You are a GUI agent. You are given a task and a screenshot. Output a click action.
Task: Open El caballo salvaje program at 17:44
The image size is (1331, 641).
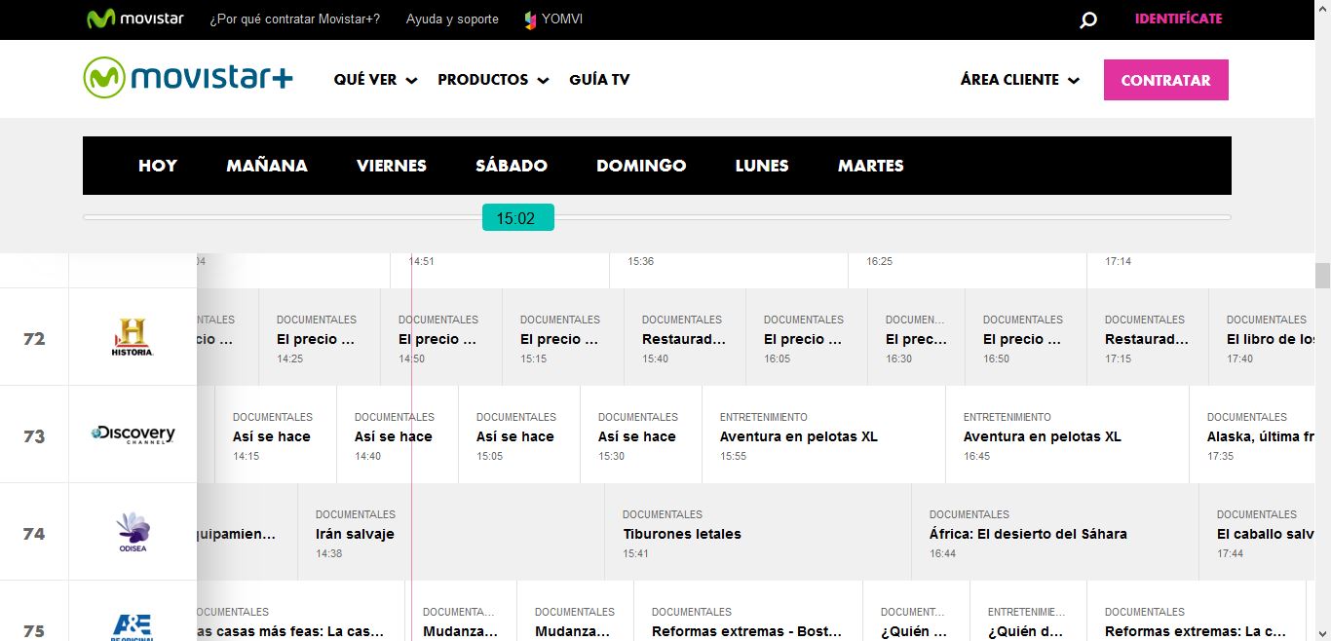click(x=1257, y=532)
